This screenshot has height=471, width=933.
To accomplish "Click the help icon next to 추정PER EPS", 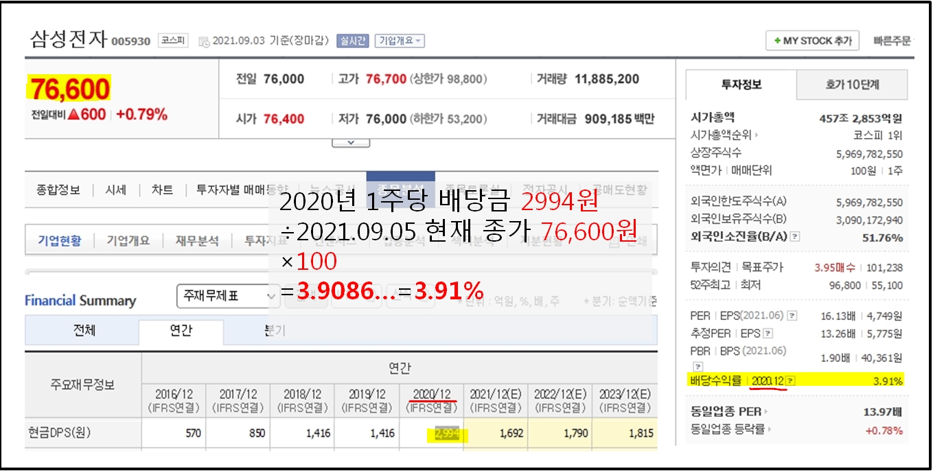I will [768, 334].
